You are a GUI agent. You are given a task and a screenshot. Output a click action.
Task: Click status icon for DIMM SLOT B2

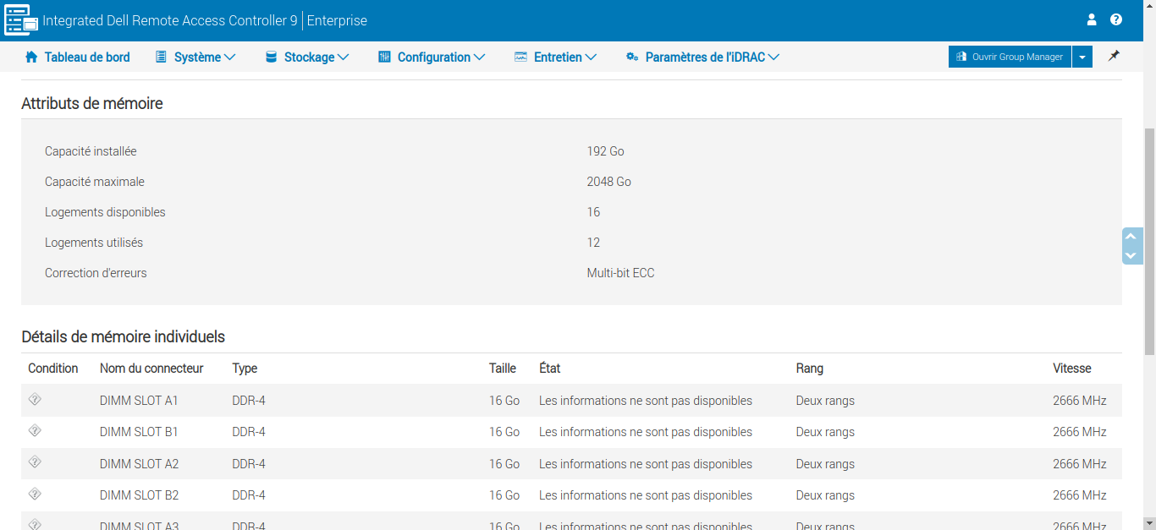tap(35, 494)
